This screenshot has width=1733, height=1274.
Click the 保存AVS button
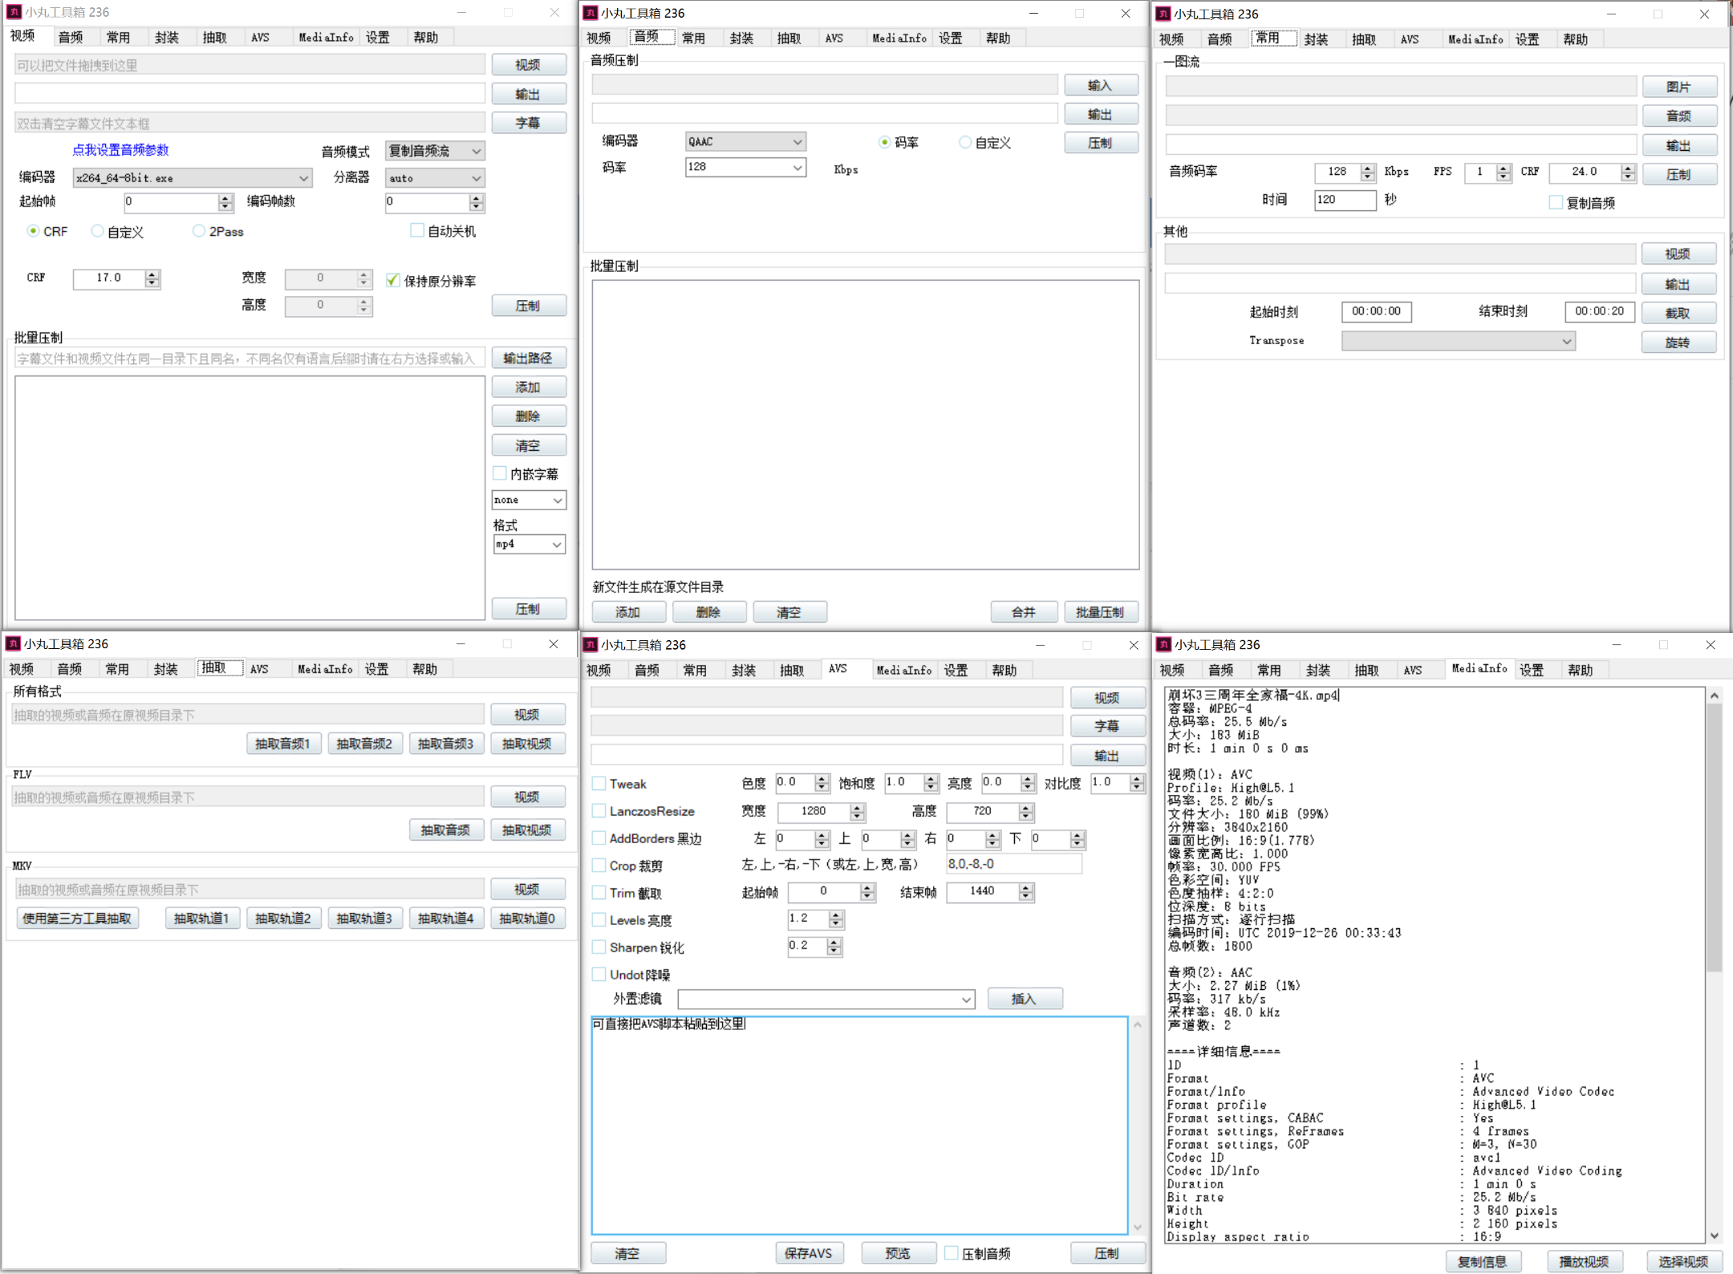pyautogui.click(x=808, y=1253)
